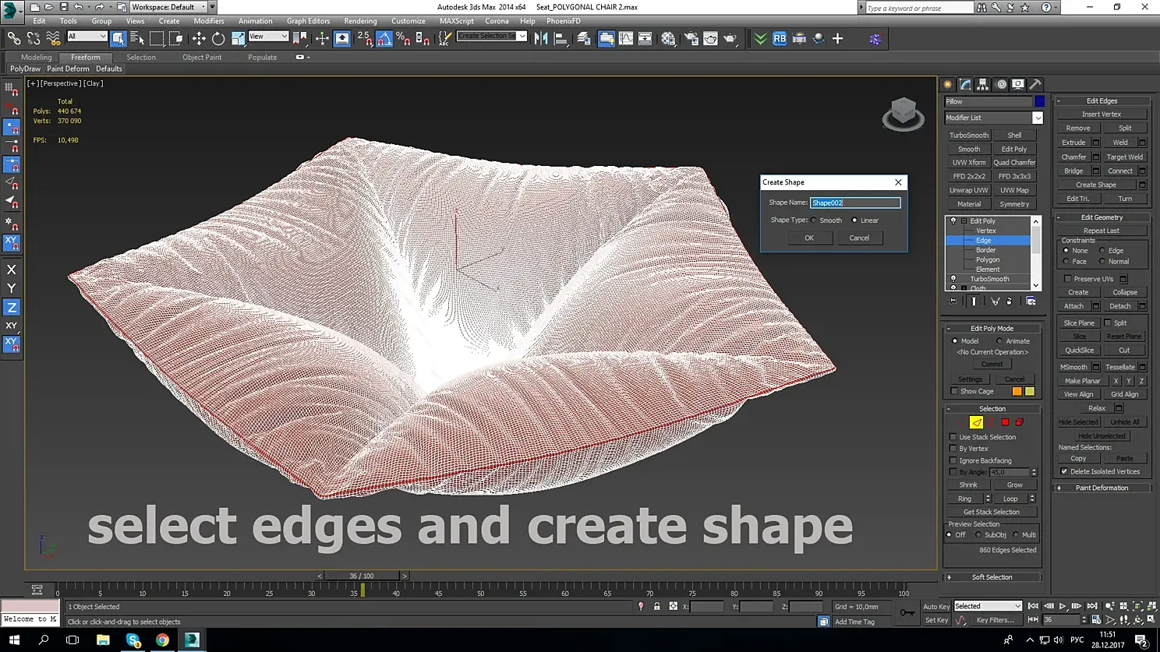
Task: Expand the Soft Selection rollout
Action: coord(992,577)
